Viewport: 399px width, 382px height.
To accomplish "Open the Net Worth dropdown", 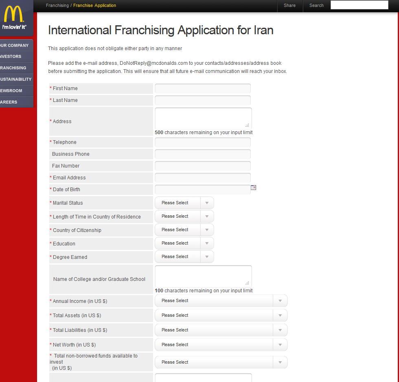I will 221,345.
